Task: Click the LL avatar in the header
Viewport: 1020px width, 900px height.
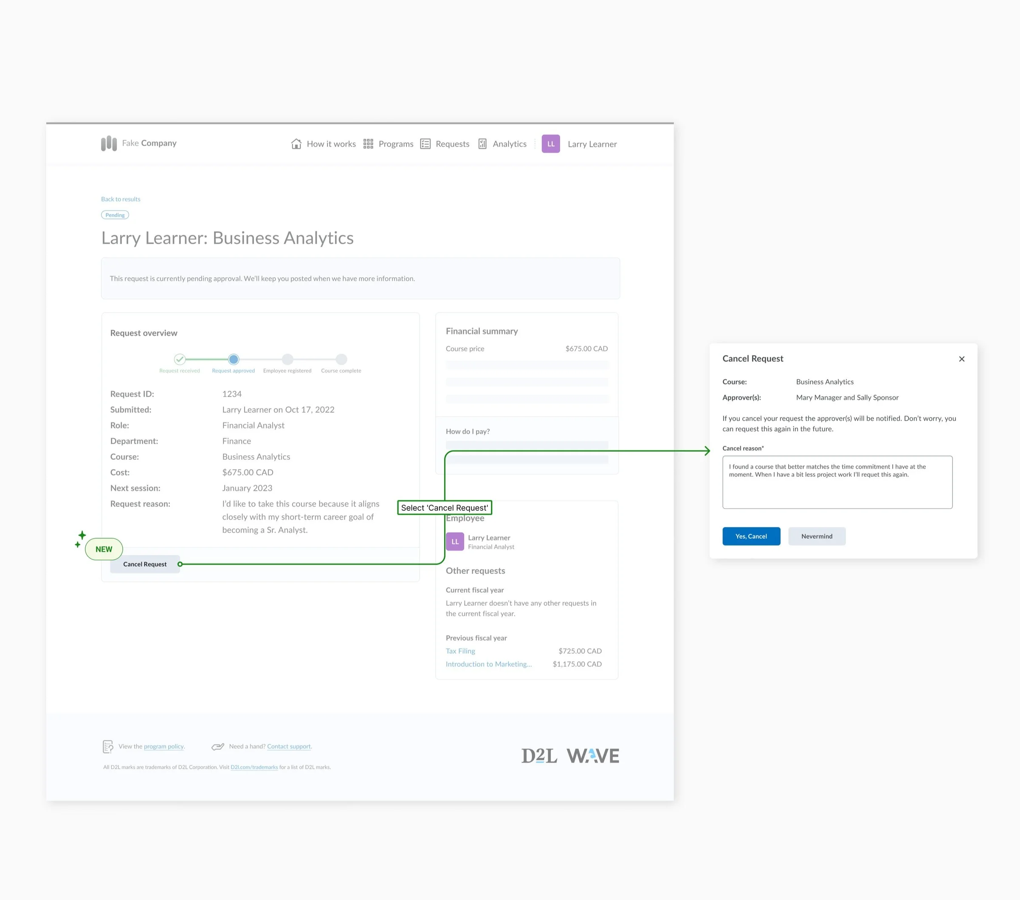Action: [550, 143]
